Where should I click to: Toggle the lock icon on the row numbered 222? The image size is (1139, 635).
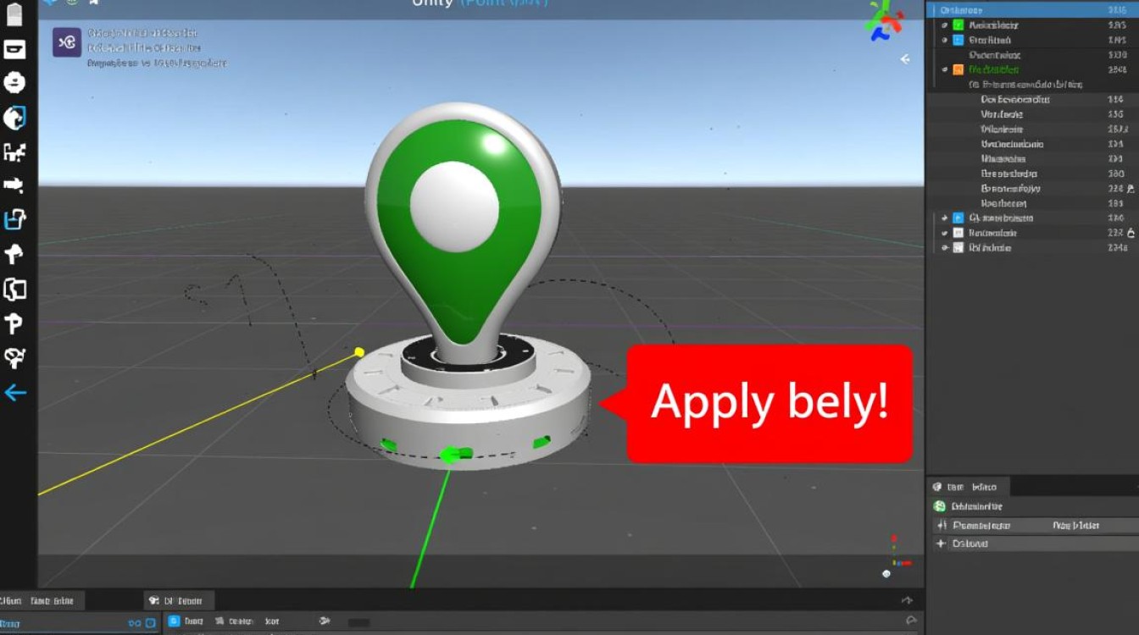[1131, 233]
